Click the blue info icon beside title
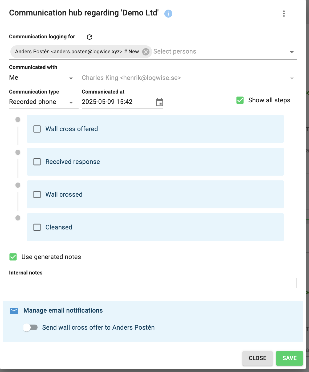Viewport: 309px width, 372px height. (168, 13)
